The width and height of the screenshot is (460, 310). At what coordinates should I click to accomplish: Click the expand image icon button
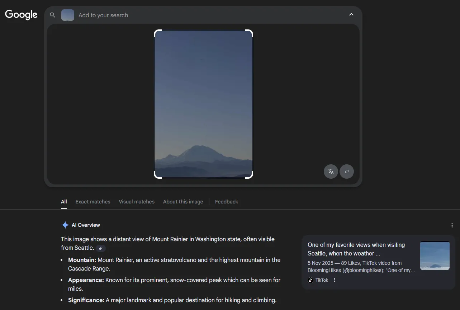pos(347,172)
